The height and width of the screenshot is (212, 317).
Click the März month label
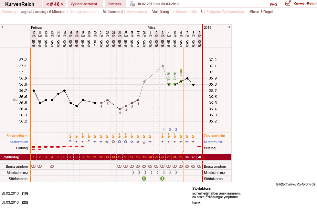152,27
